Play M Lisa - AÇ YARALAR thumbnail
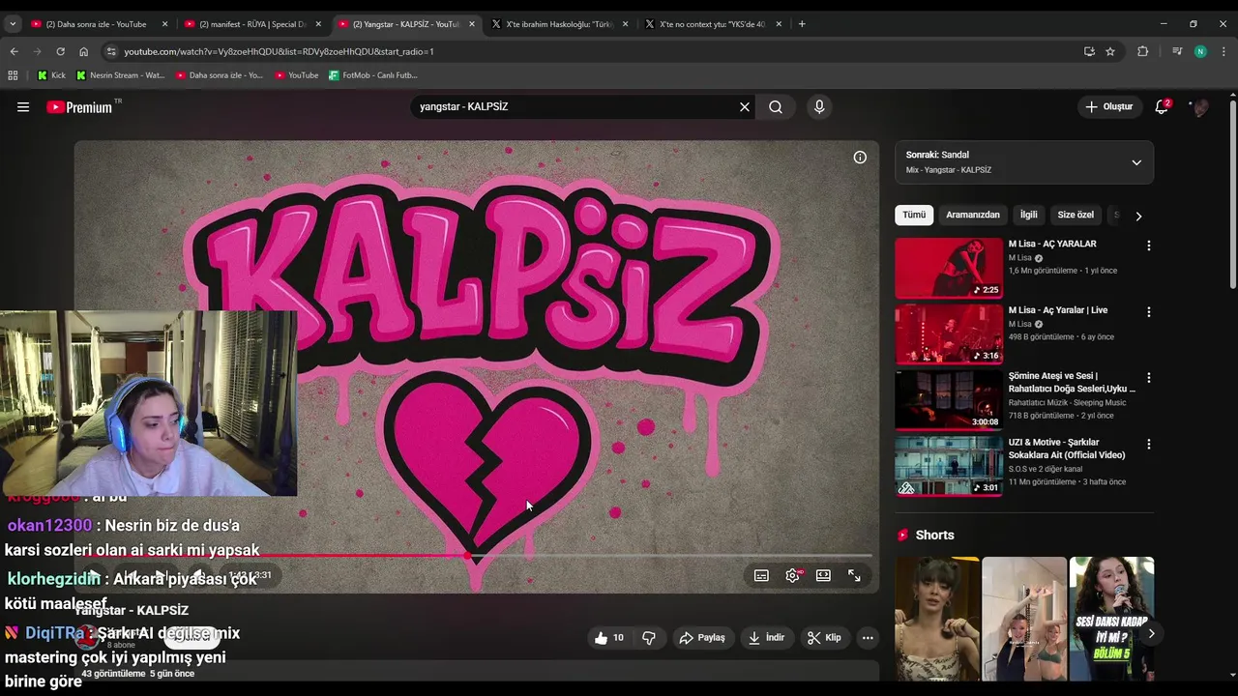This screenshot has width=1238, height=696. click(949, 268)
